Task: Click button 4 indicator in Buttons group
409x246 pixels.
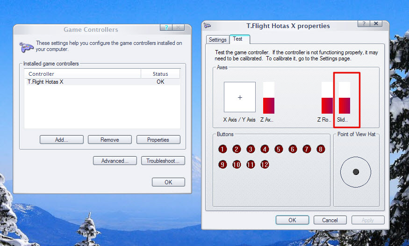Action: coord(265,149)
